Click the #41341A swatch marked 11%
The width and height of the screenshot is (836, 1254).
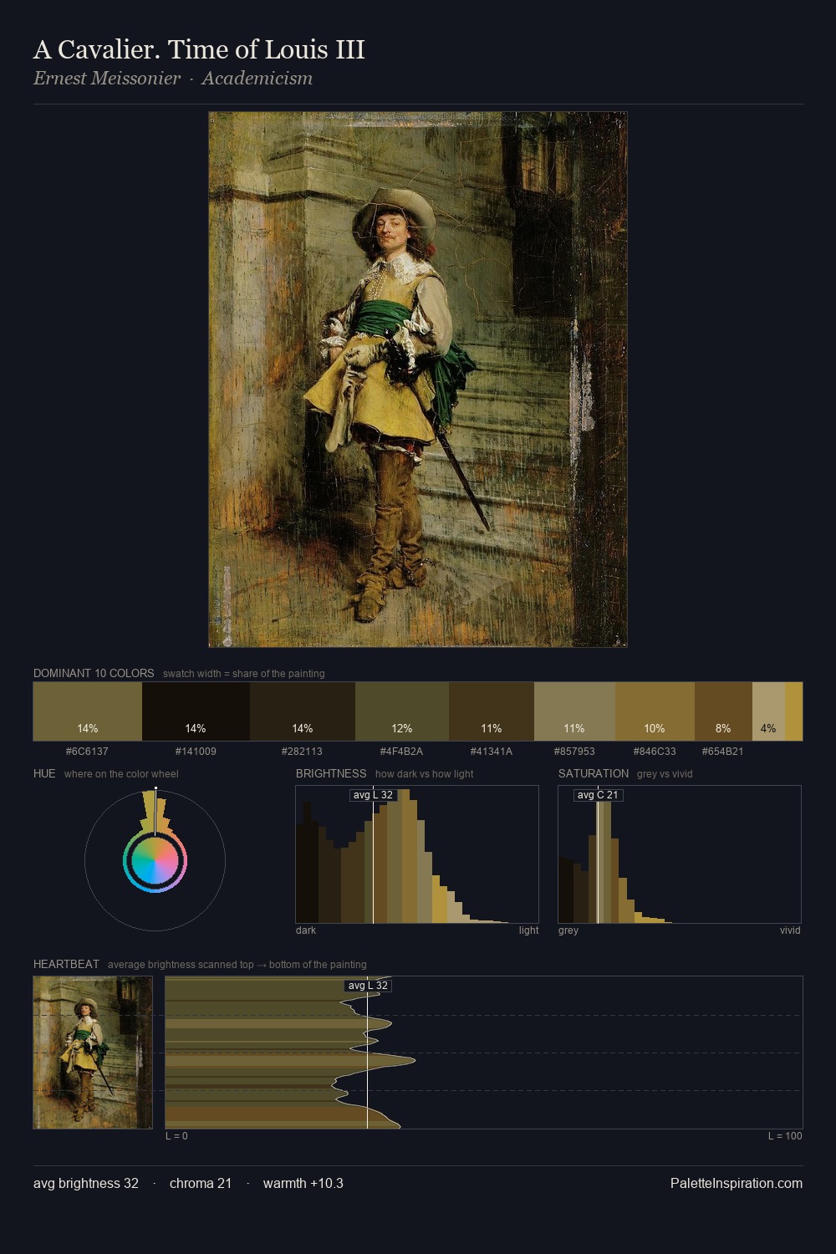pos(492,711)
